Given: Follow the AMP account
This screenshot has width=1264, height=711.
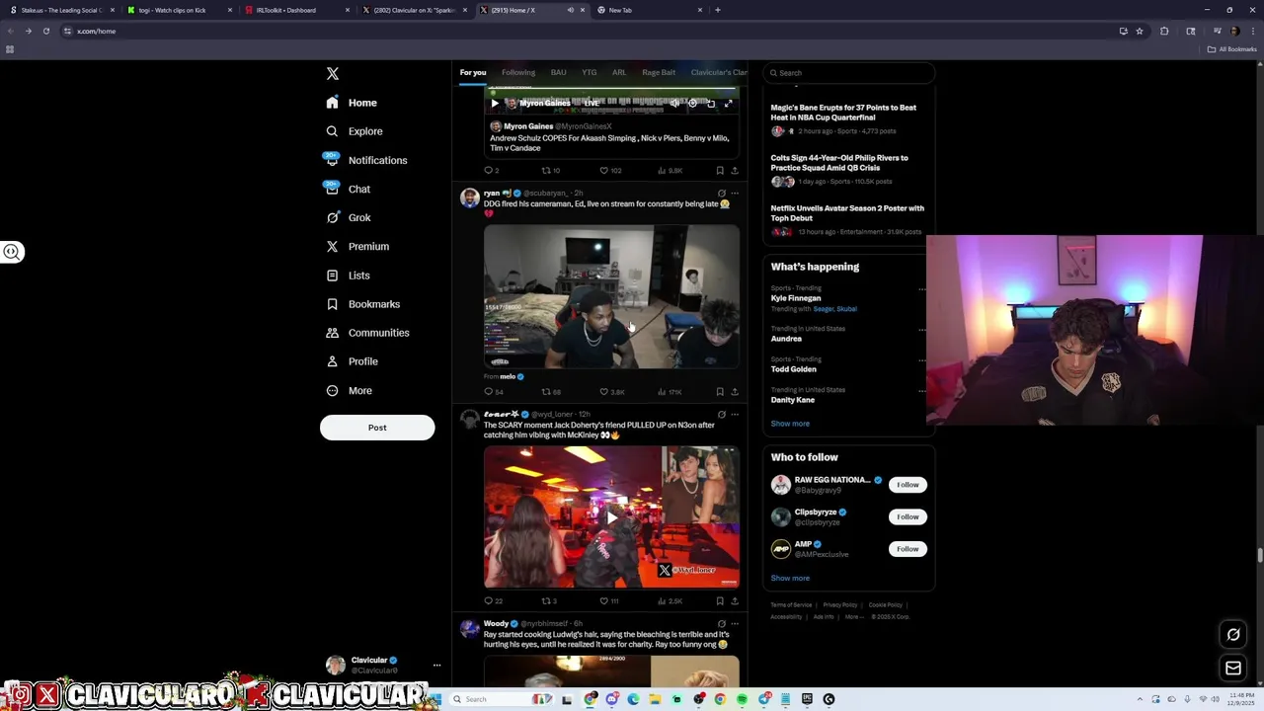Looking at the screenshot, I should [x=908, y=549].
